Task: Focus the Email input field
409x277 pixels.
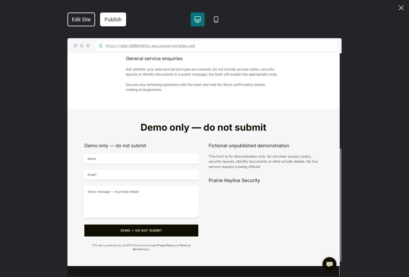Action: coord(141,175)
